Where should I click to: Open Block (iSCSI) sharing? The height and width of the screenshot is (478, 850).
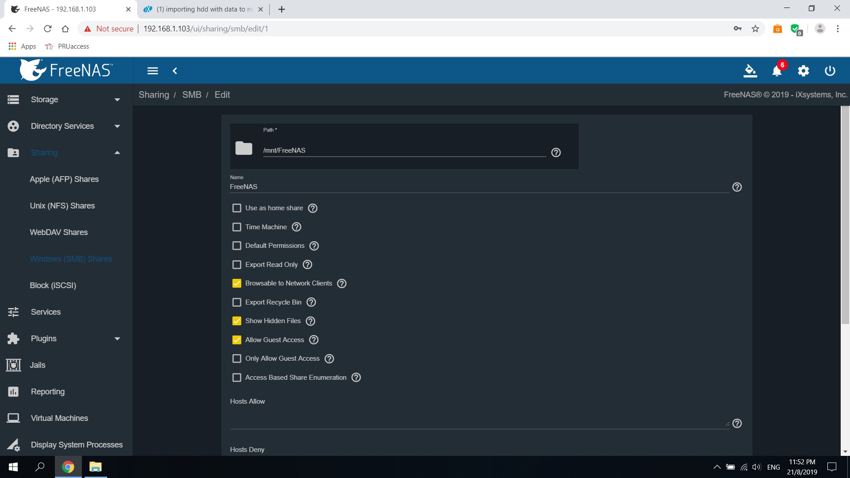[53, 285]
